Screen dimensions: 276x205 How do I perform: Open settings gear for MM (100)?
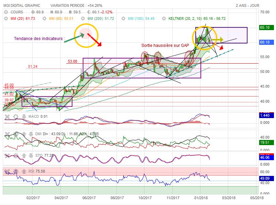coord(123,18)
